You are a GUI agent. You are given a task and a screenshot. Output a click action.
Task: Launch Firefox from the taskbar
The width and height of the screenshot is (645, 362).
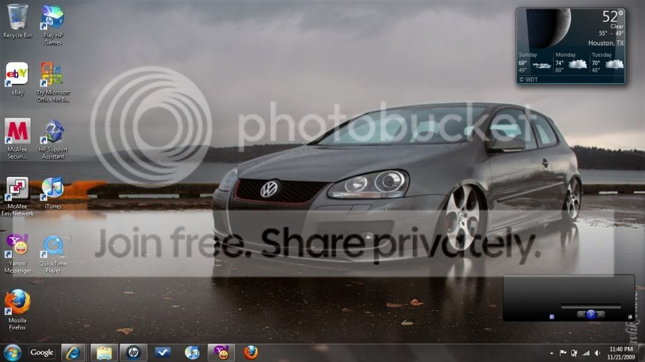(250, 353)
